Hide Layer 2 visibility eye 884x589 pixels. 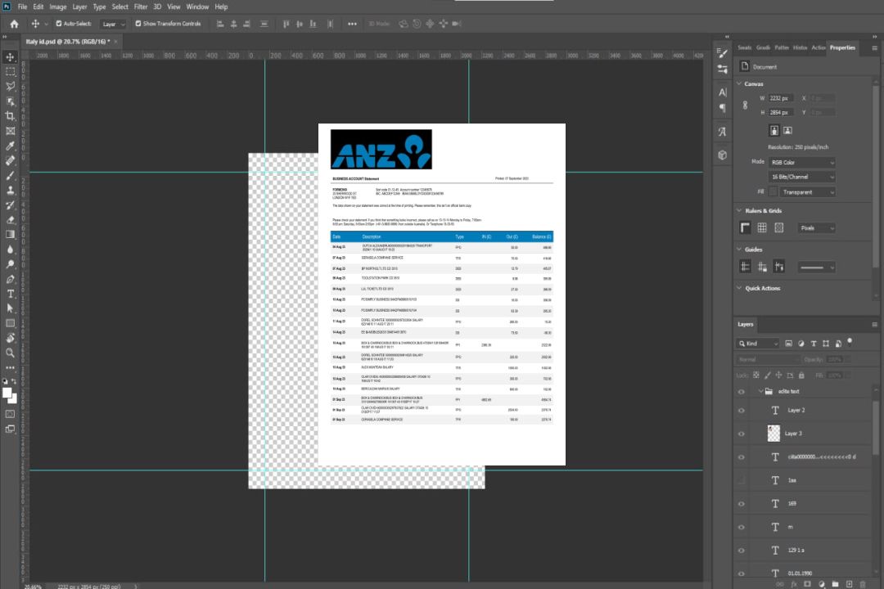coord(742,411)
